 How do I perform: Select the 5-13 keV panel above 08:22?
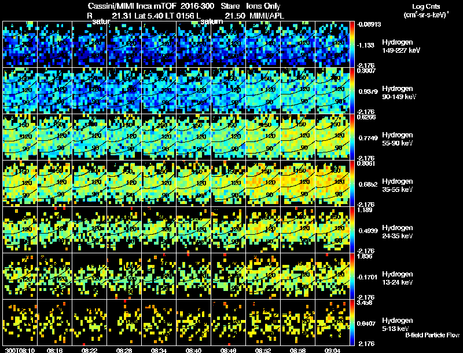[x=90, y=322]
